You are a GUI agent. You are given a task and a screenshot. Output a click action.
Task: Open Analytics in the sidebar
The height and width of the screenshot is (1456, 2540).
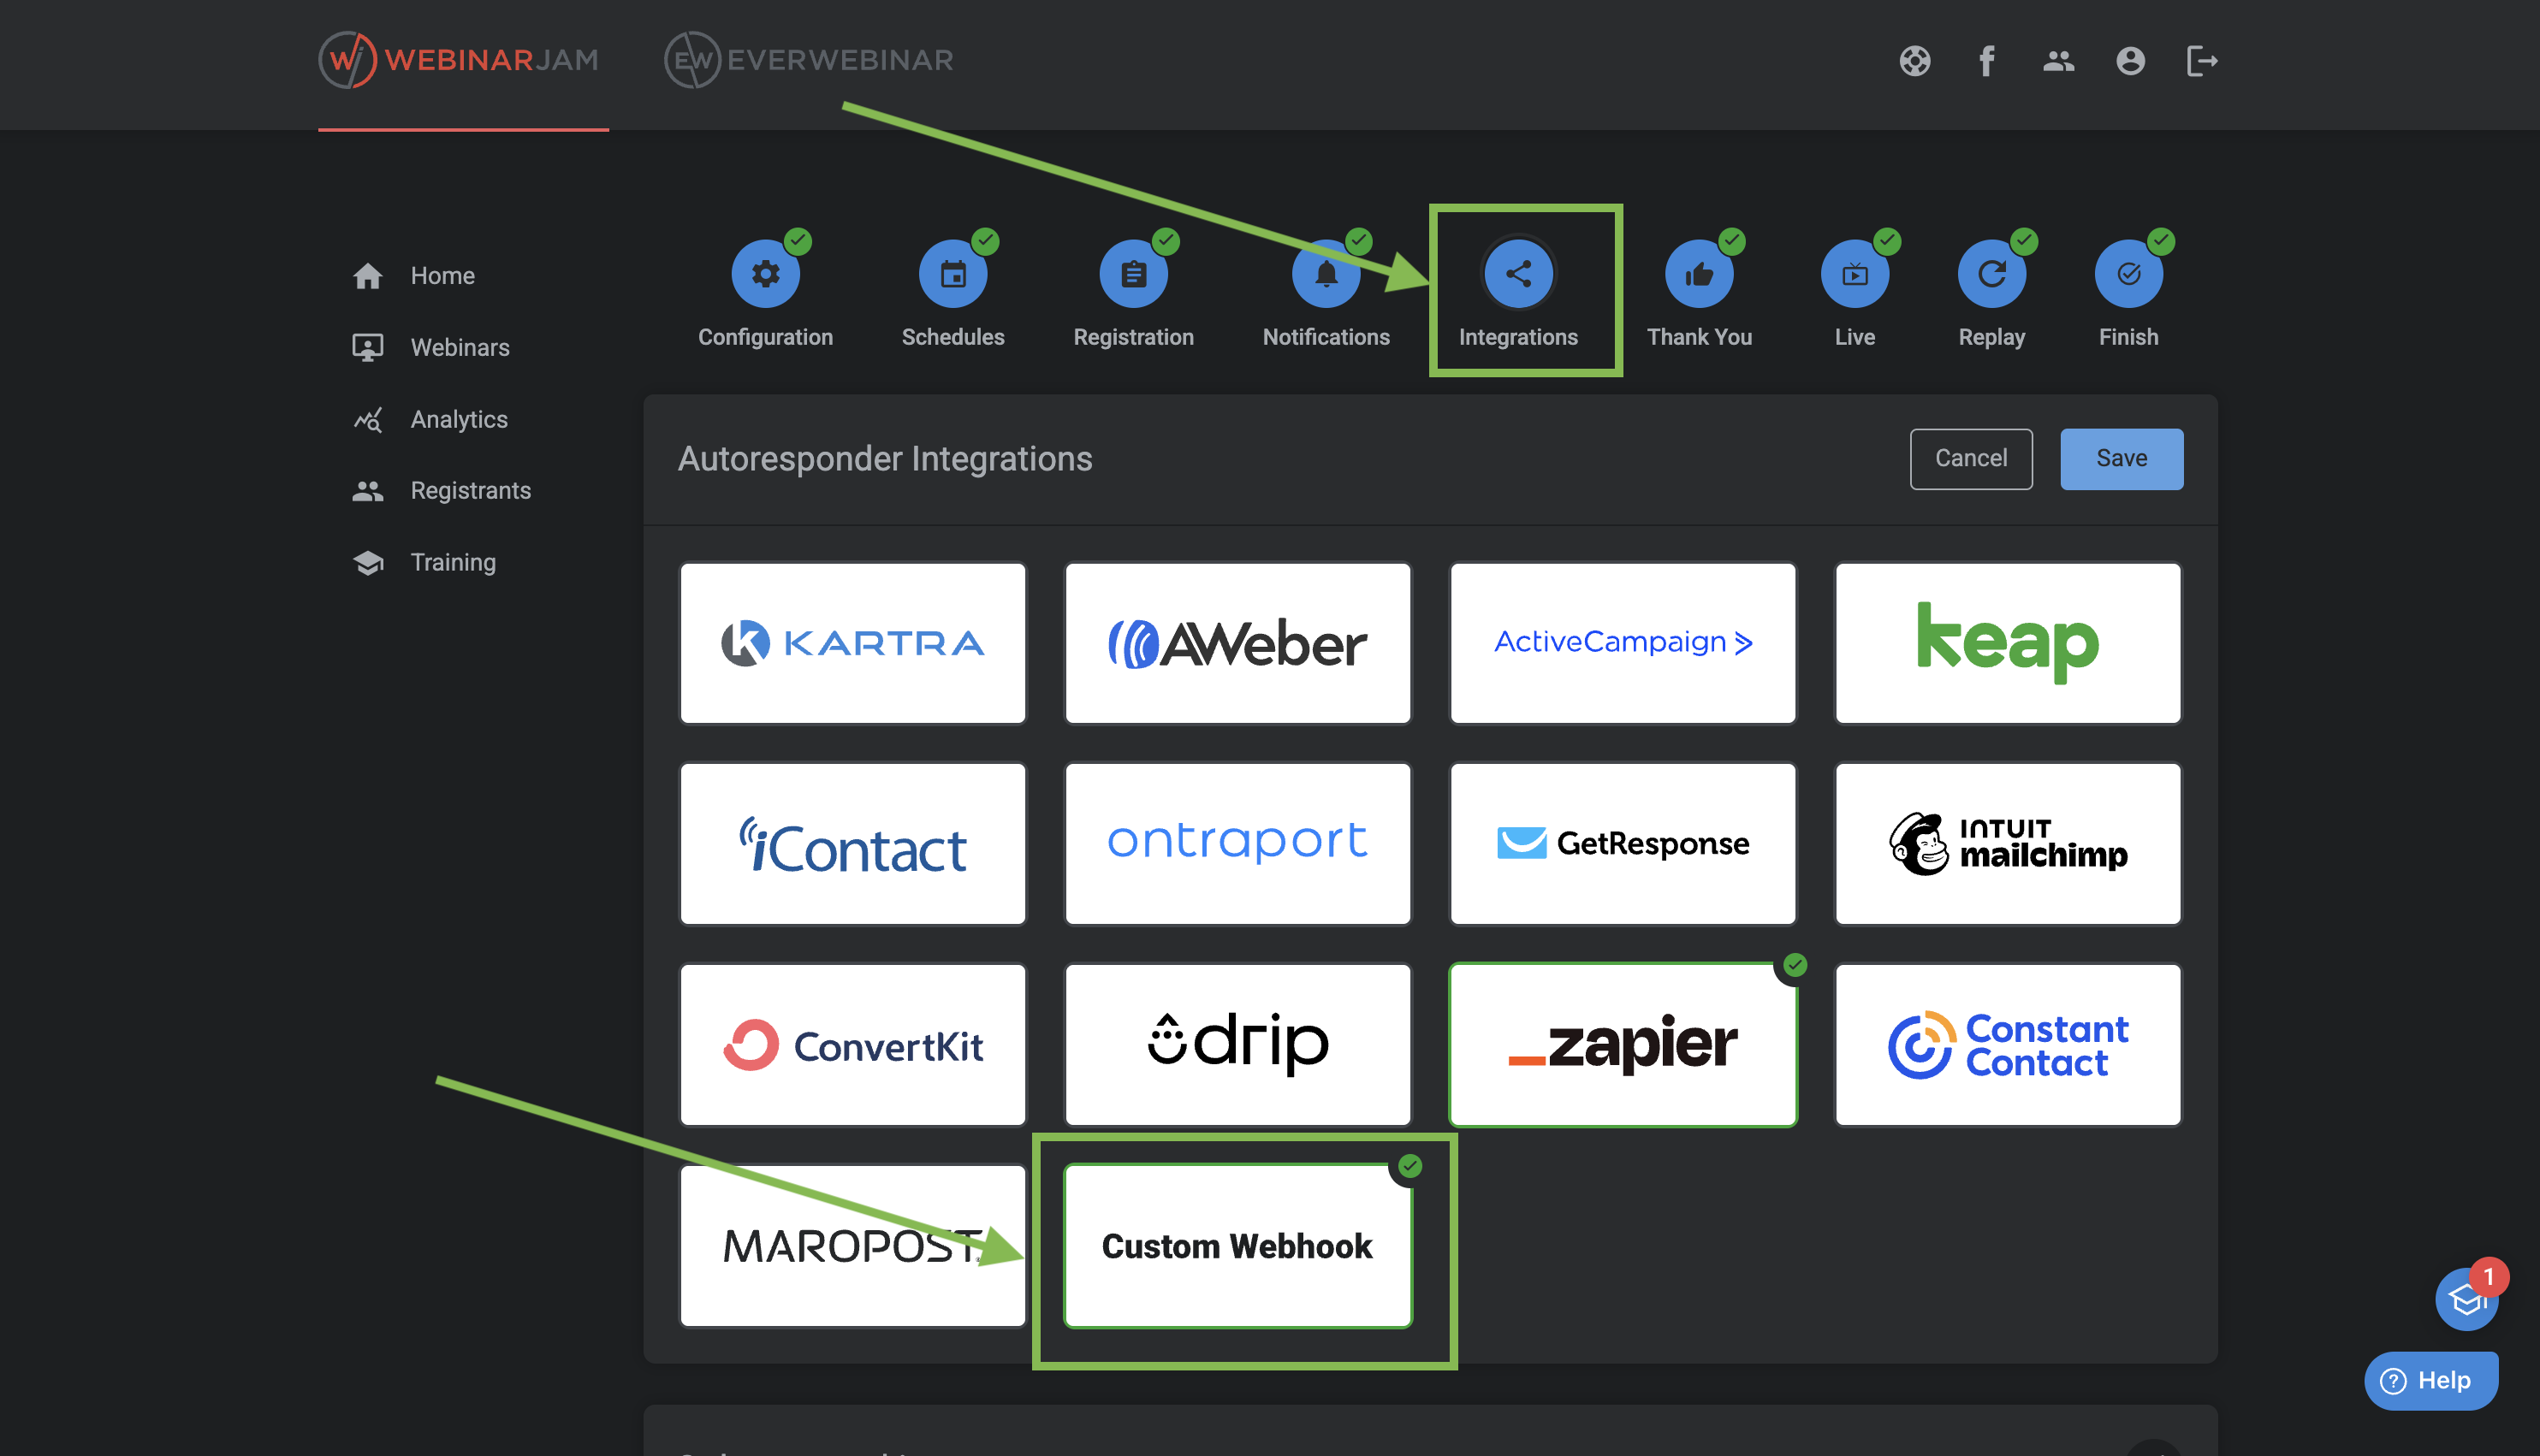(x=458, y=420)
